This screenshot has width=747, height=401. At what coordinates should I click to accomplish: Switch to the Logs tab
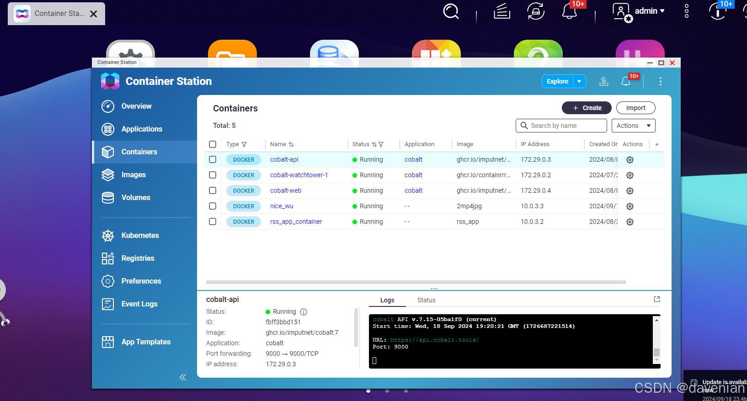coord(387,300)
